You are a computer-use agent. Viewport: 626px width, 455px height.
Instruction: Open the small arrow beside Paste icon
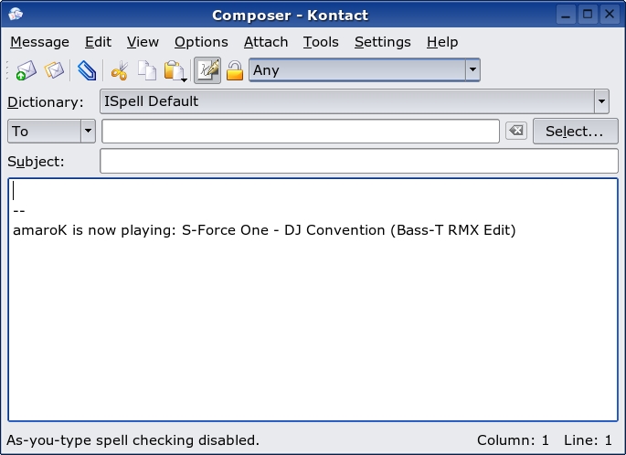(184, 79)
